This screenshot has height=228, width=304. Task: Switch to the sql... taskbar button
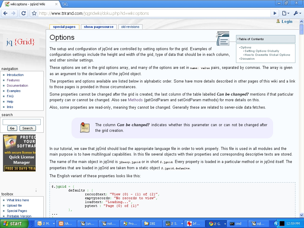click(259, 224)
